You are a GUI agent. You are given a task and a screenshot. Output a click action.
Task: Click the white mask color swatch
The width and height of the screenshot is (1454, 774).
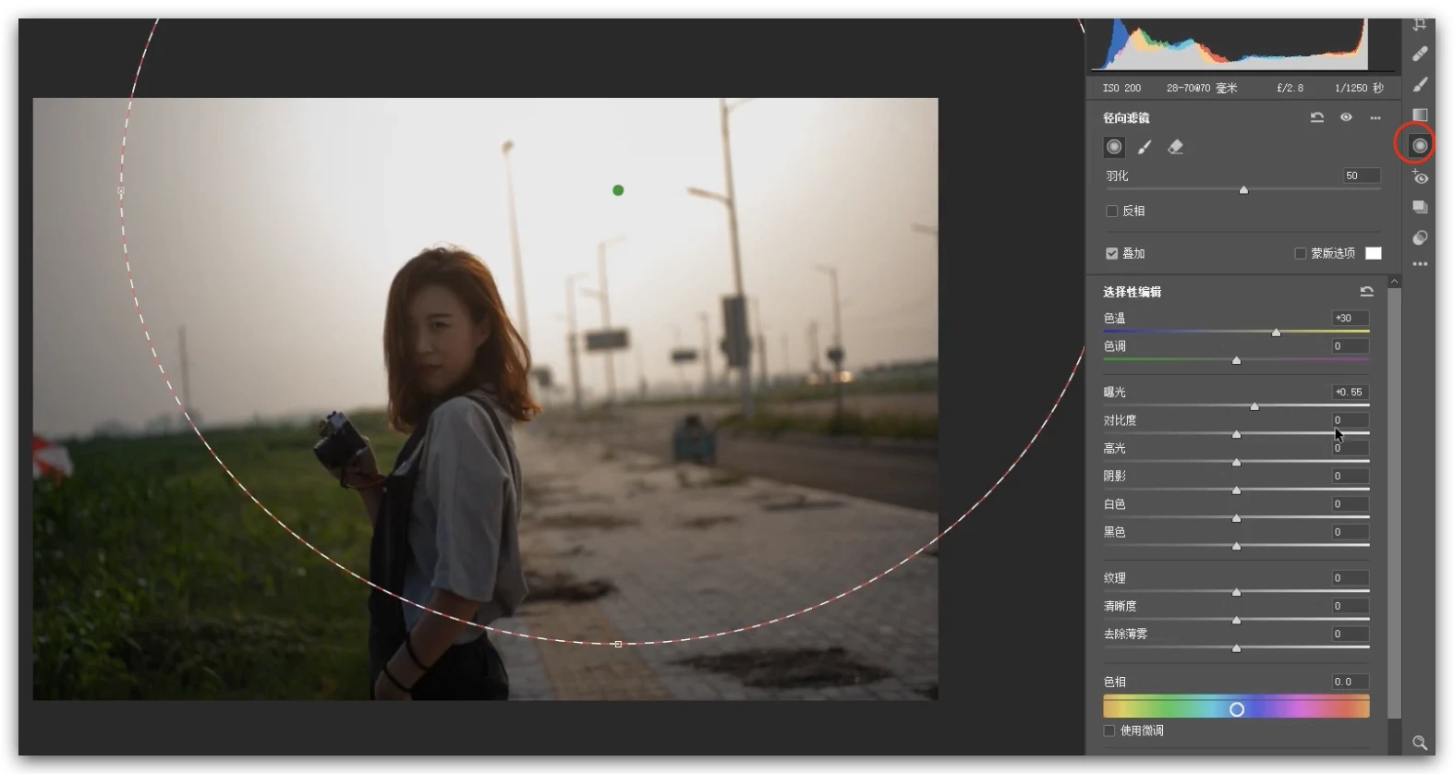point(1374,253)
